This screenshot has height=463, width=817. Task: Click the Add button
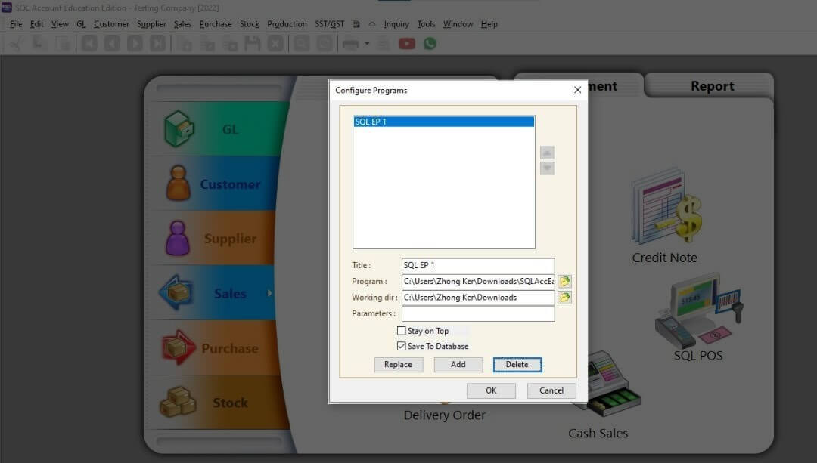tap(458, 365)
